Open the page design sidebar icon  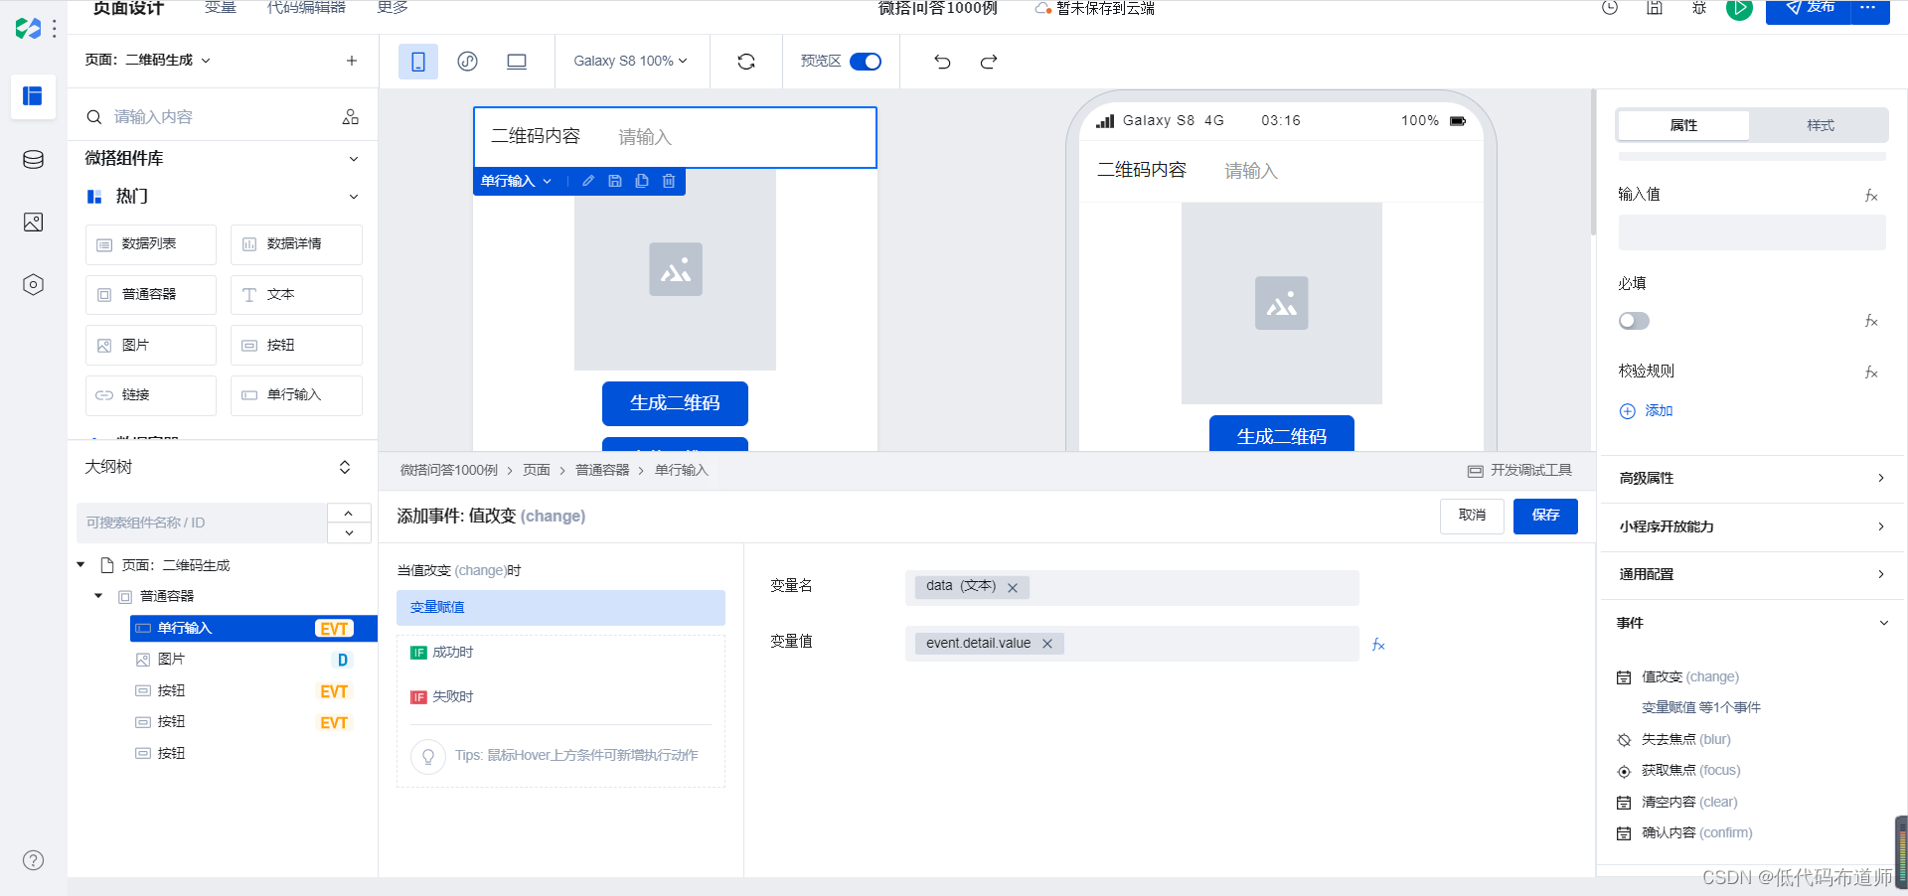click(33, 96)
